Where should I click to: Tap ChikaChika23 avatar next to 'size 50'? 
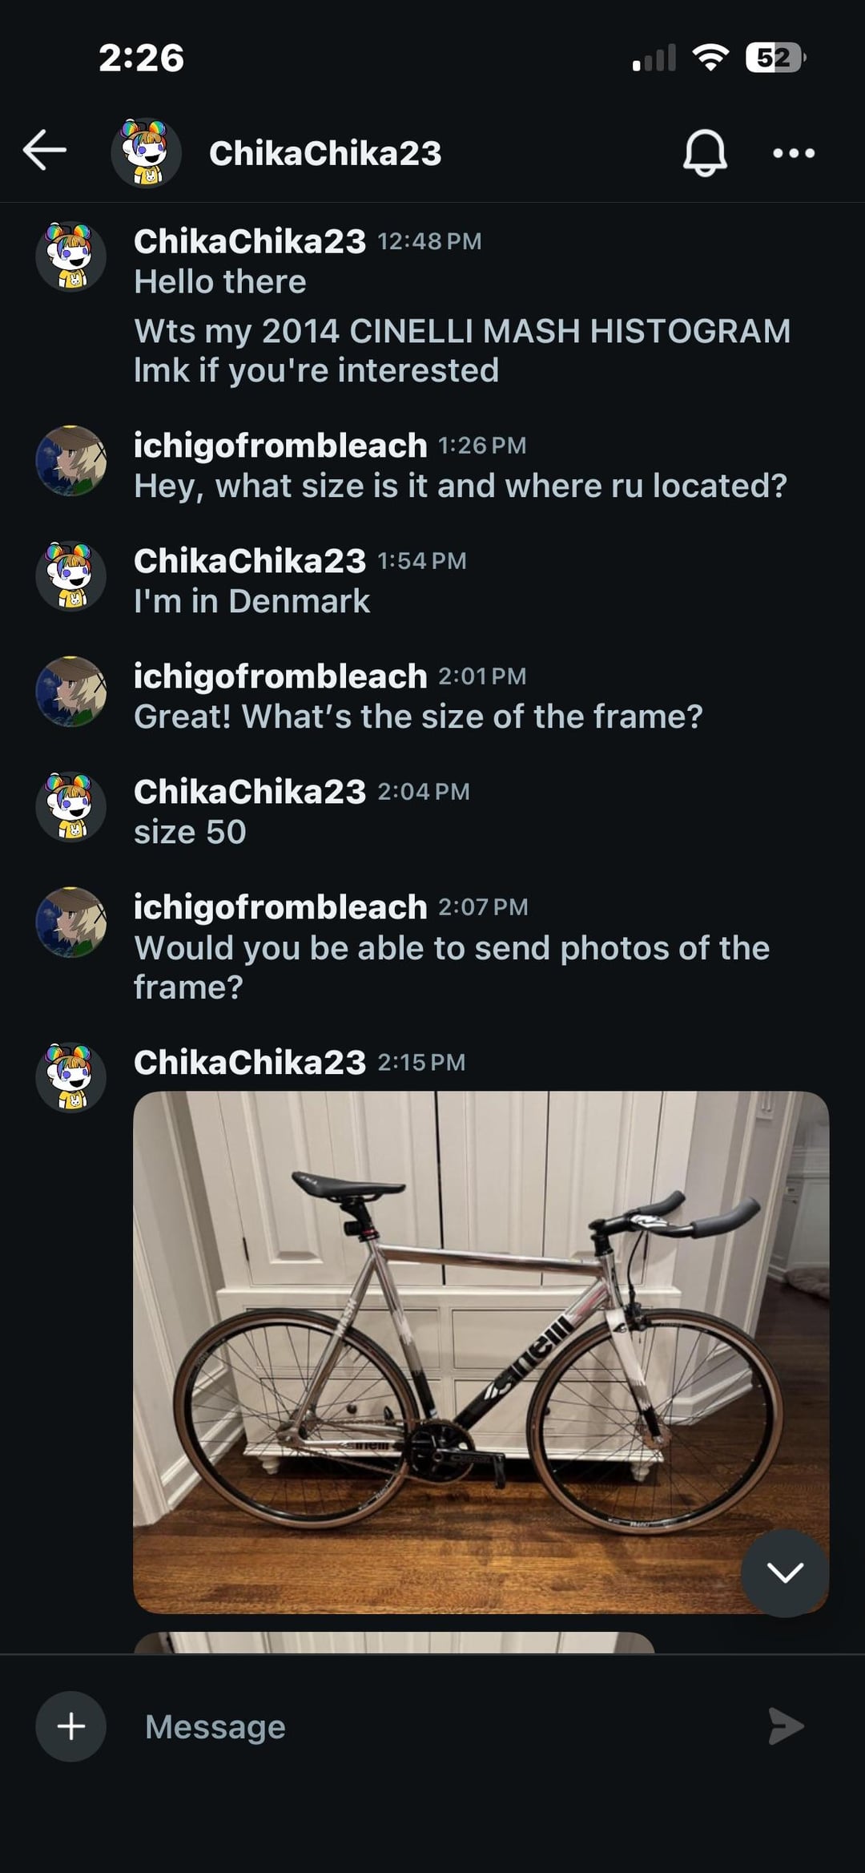tap(71, 807)
